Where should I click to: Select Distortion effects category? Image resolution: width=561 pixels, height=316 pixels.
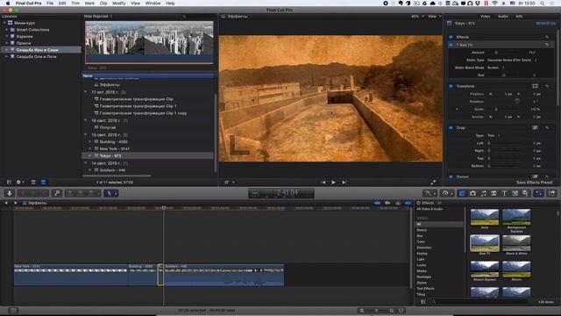point(424,248)
